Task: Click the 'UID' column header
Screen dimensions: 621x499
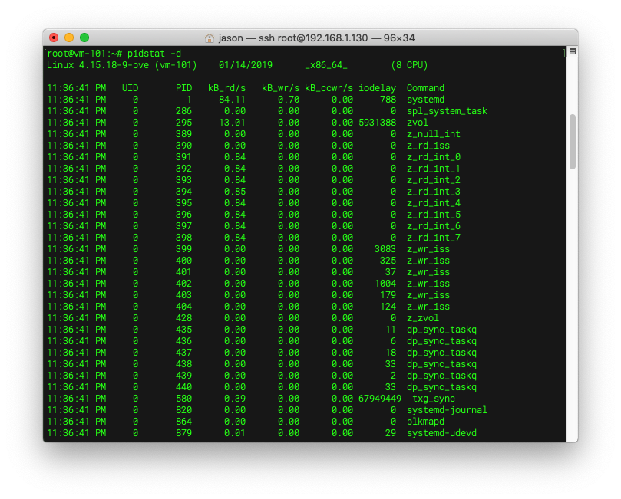Action: pos(130,88)
